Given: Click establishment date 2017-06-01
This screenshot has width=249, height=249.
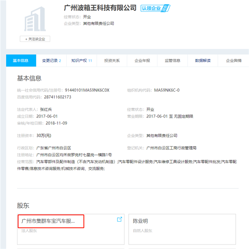Looking at the screenshot, I should [47, 116].
